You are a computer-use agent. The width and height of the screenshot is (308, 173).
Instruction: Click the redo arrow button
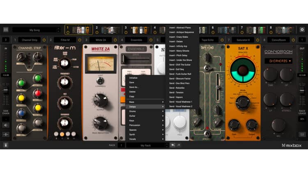tap(179, 146)
